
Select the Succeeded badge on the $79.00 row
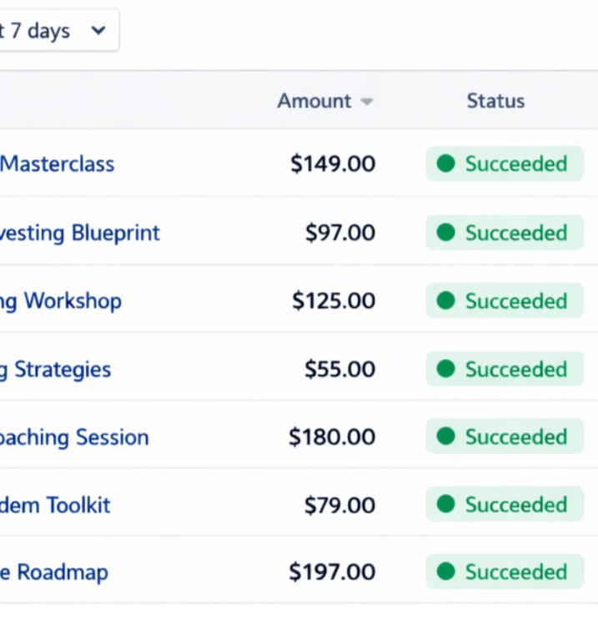(505, 505)
